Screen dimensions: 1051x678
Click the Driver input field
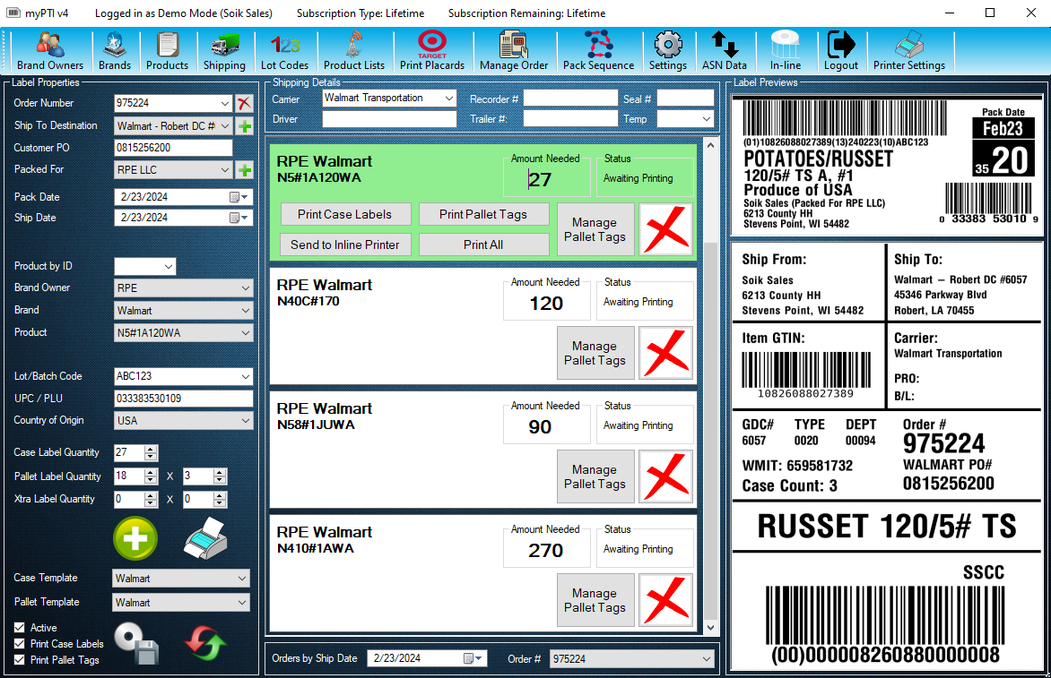click(x=389, y=119)
